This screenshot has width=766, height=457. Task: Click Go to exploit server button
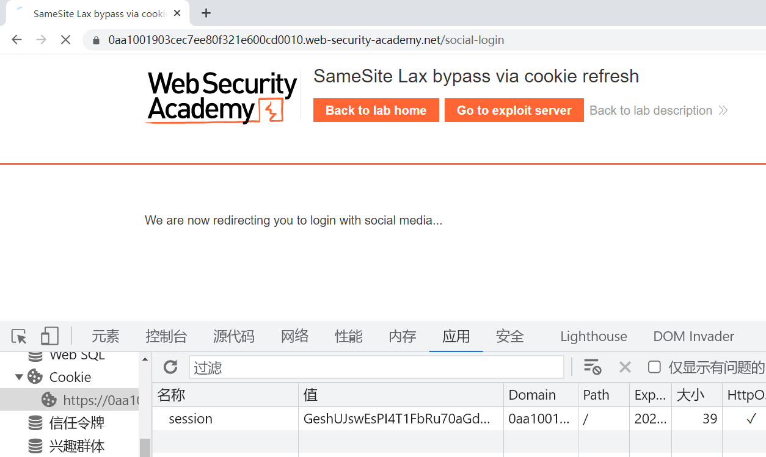point(514,110)
